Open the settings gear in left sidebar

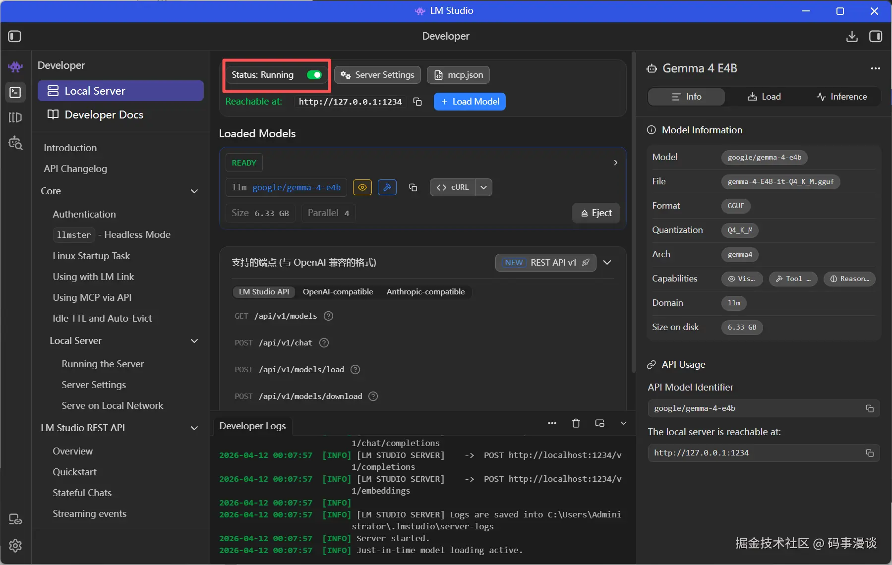tap(15, 546)
